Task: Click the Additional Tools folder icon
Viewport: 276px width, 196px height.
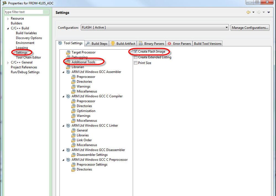Action: tap(68, 62)
